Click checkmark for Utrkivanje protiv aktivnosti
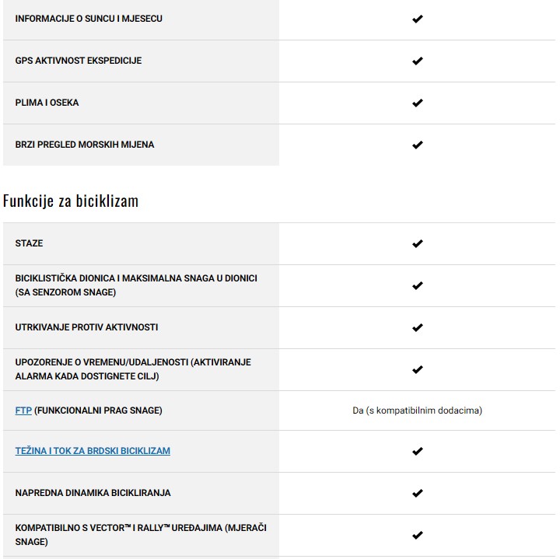Screen dimensions: 560x559 pos(417,327)
